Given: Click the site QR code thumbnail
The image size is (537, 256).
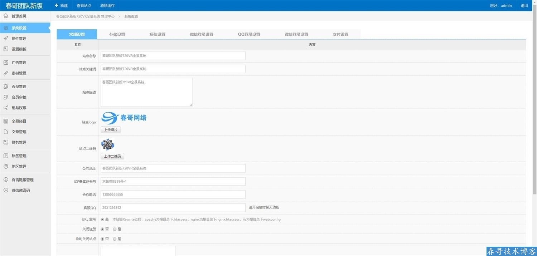Looking at the screenshot, I should coord(107,145).
